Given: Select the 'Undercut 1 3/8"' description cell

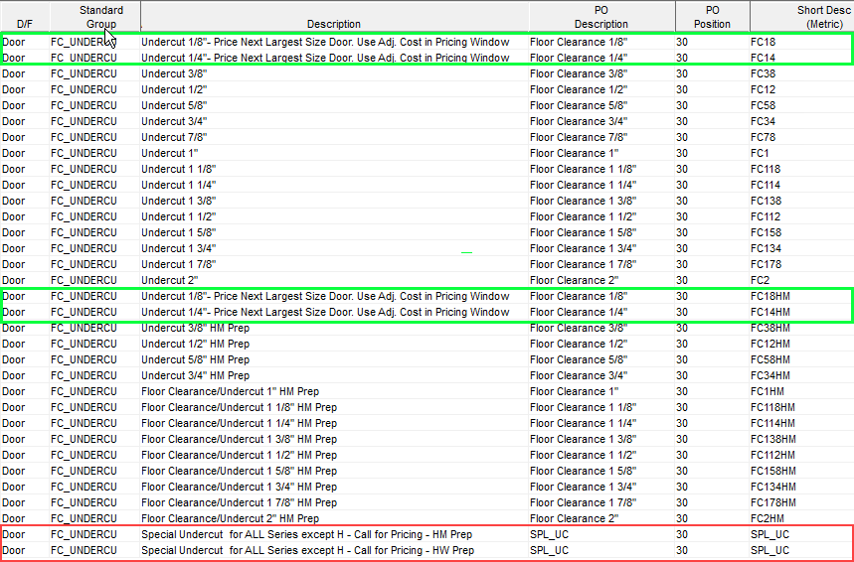Looking at the screenshot, I should pyautogui.click(x=334, y=201).
